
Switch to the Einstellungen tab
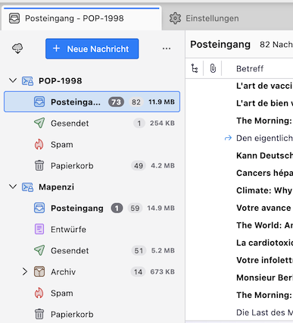pyautogui.click(x=204, y=18)
